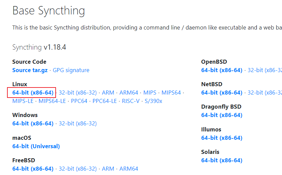Screen dimensions: 282x175
Task: Download the Linux MIPS build
Action: 150,93
